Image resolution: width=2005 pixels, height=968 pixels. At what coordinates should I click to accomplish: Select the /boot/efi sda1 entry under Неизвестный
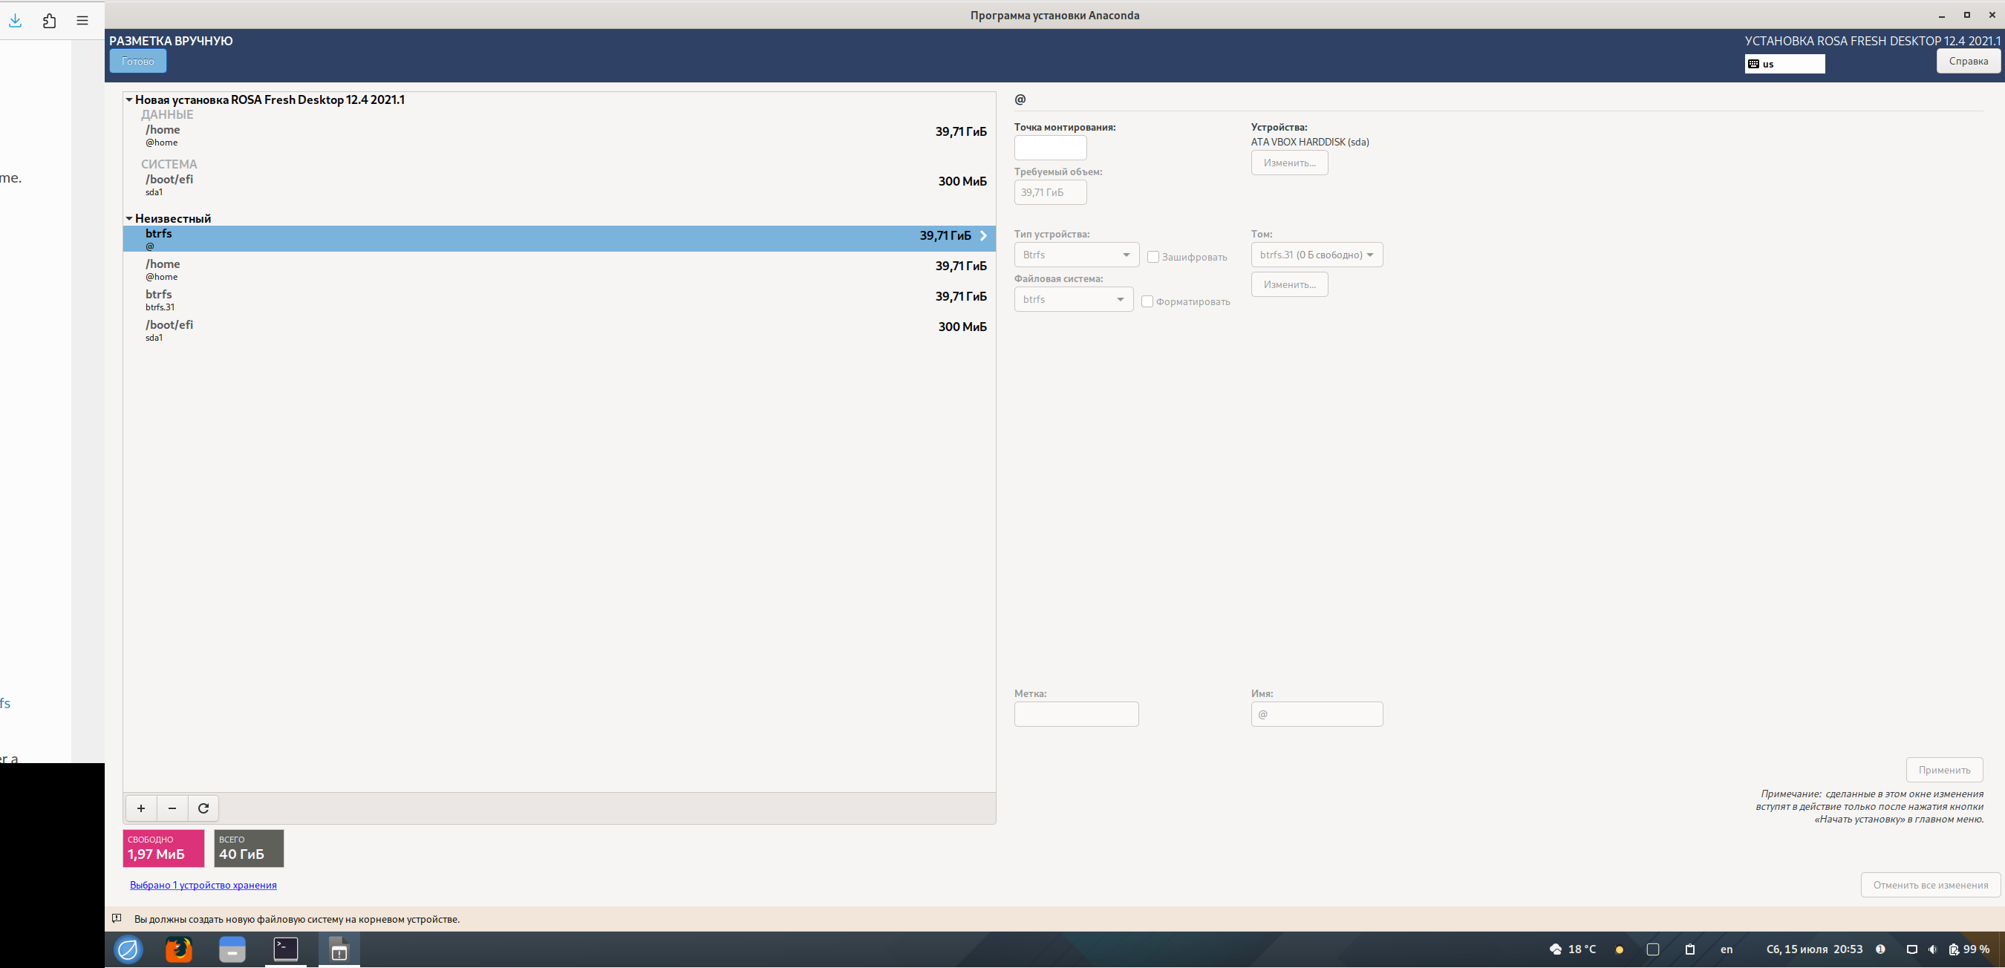545,330
